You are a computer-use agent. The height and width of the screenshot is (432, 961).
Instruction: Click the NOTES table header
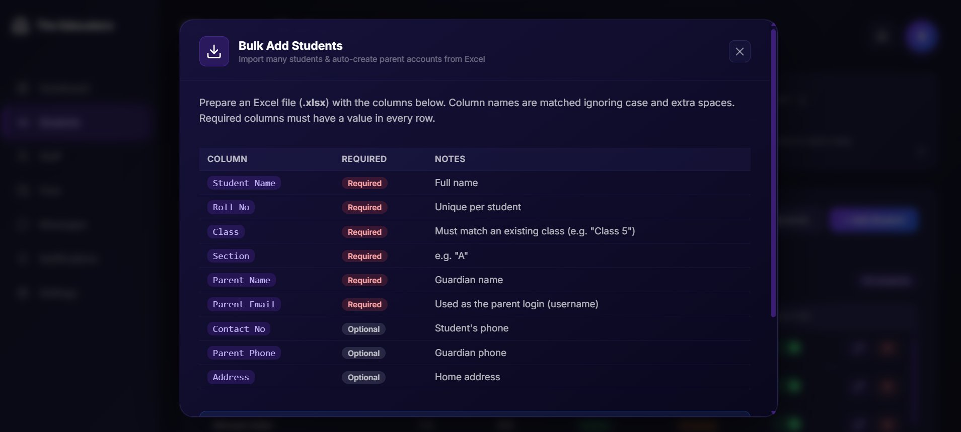450,159
